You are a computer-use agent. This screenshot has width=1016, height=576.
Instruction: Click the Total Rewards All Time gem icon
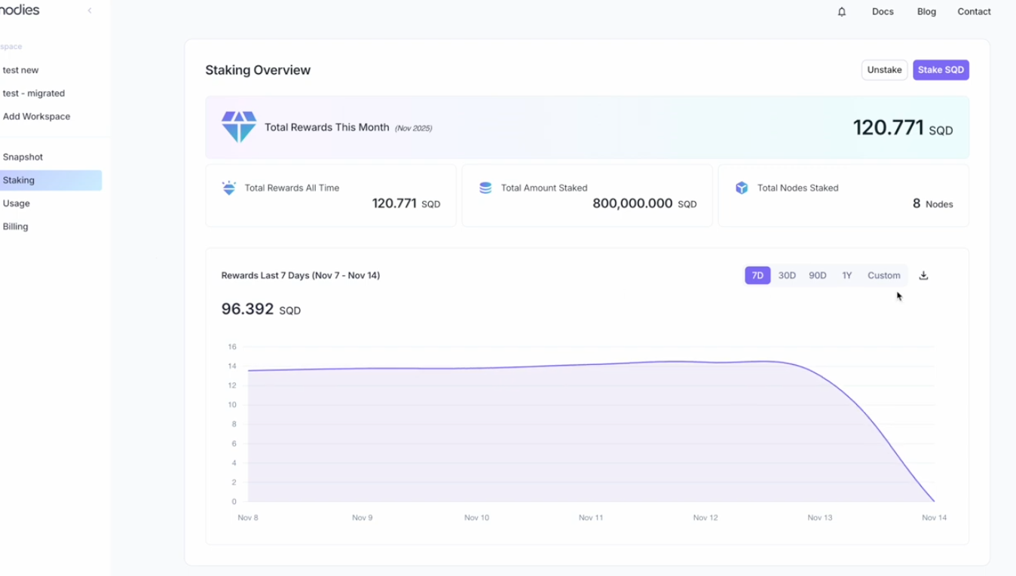pos(229,188)
